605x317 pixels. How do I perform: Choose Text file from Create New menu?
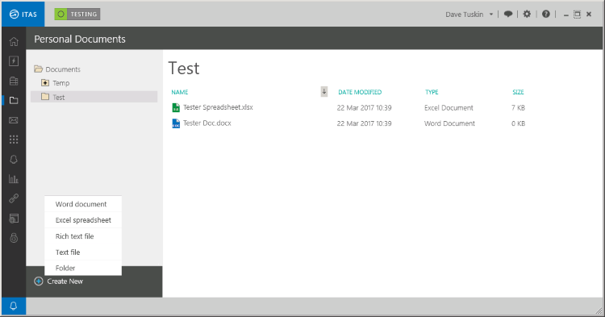pyautogui.click(x=83, y=252)
